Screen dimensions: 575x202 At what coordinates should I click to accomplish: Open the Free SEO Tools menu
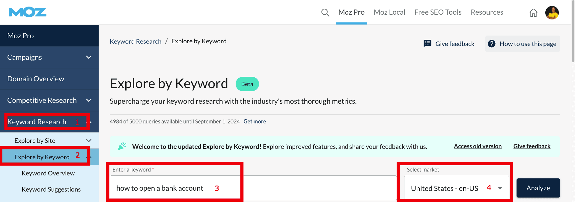pos(438,12)
